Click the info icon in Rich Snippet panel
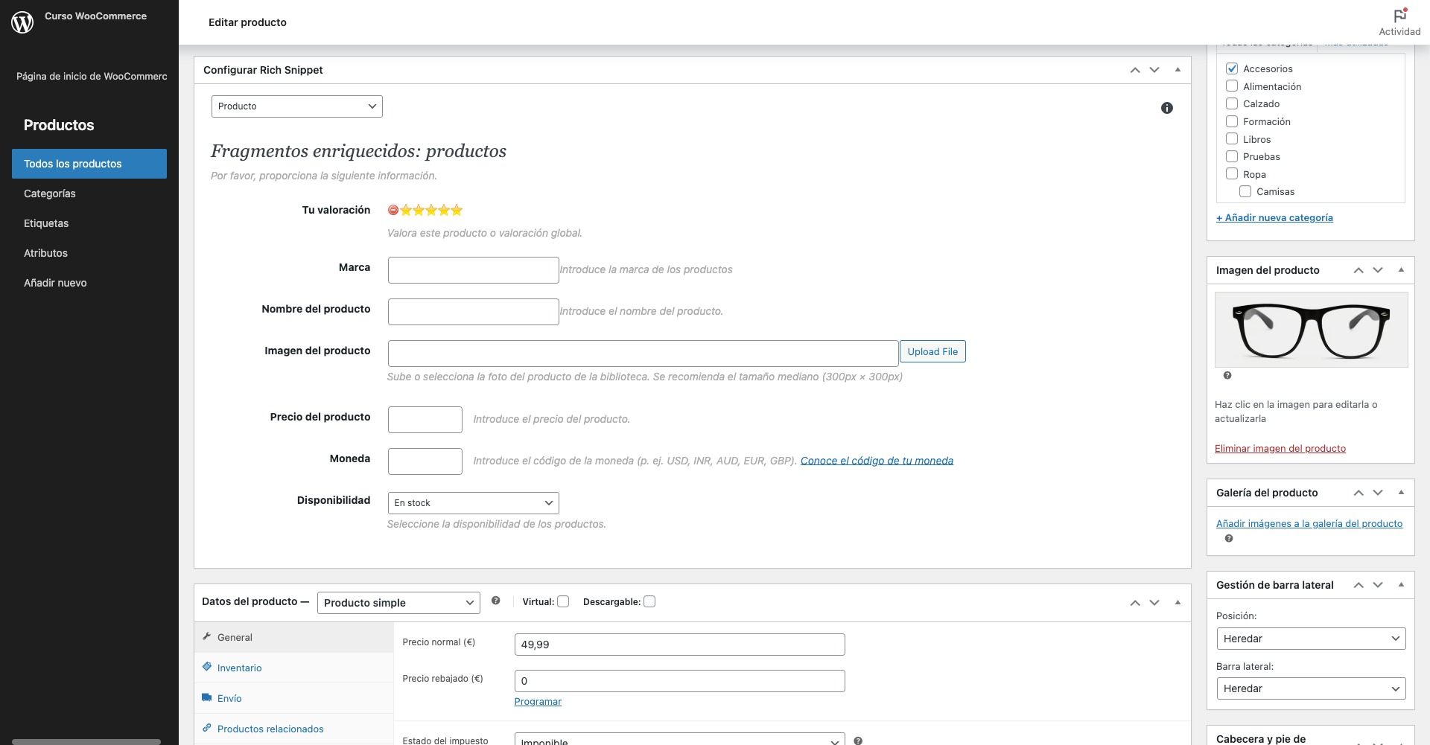1430x745 pixels. tap(1167, 108)
